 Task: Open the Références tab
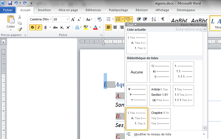point(93,10)
